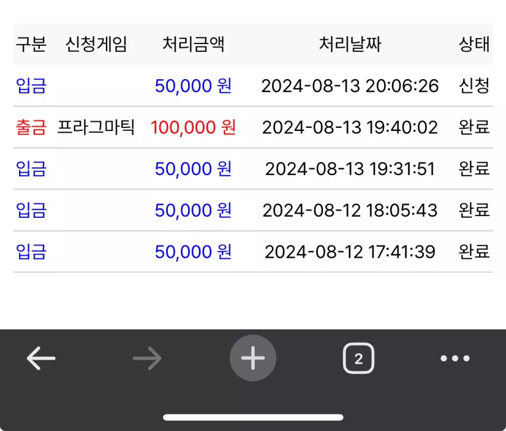Open a new tab with plus button
The width and height of the screenshot is (506, 431).
tap(253, 358)
